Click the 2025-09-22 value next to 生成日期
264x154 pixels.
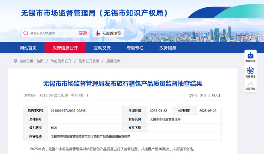point(158,111)
